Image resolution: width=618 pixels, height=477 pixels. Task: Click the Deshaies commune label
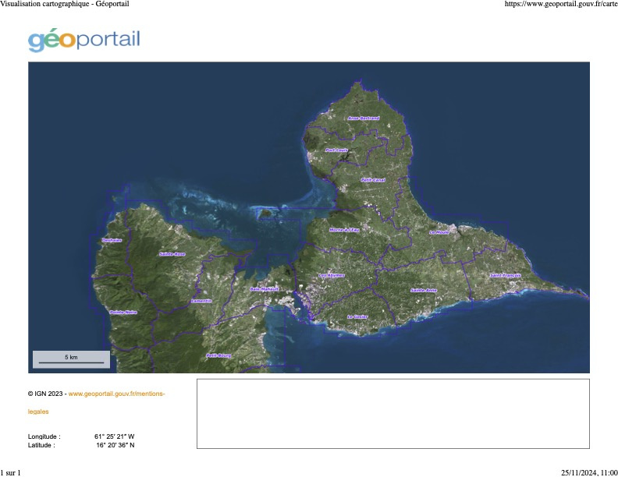tap(112, 240)
